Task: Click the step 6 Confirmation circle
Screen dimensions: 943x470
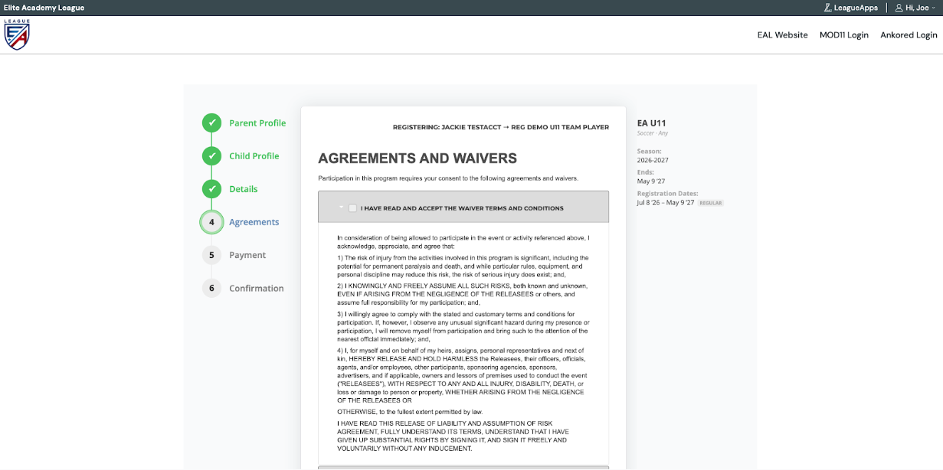Action: [212, 289]
